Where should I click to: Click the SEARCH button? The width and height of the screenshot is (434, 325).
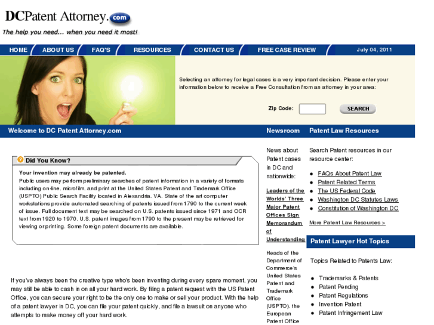[x=358, y=109]
